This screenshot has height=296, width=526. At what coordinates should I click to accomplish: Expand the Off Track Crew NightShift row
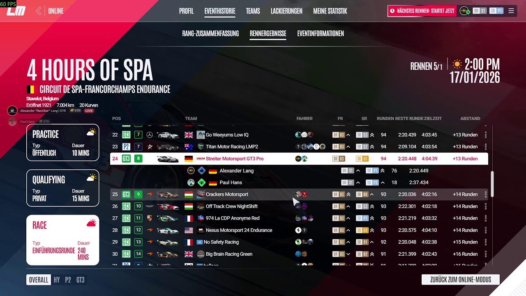[x=299, y=206]
